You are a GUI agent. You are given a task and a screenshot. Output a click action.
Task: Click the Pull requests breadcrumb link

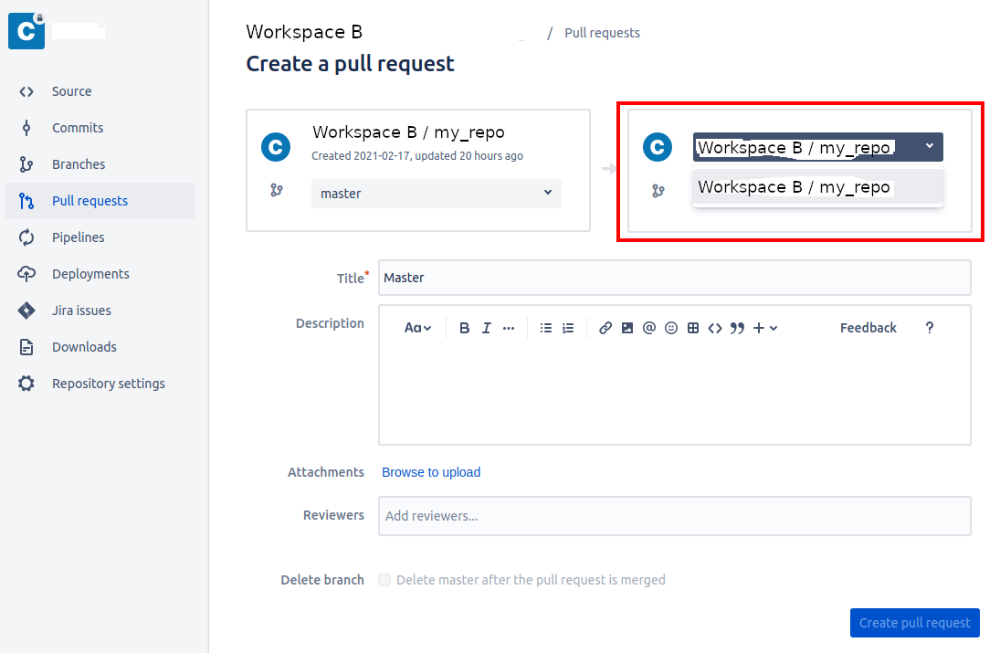tap(602, 33)
